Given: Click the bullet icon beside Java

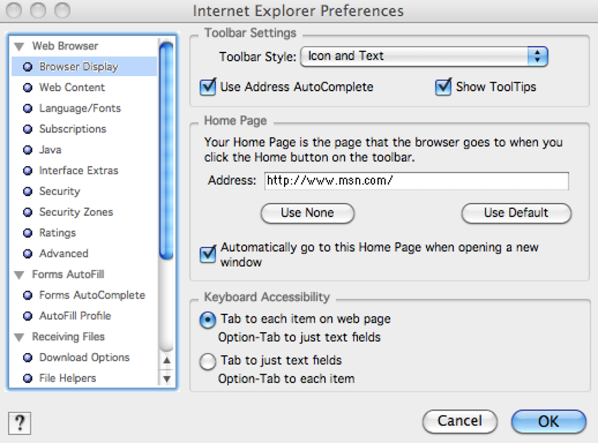Looking at the screenshot, I should 28,150.
